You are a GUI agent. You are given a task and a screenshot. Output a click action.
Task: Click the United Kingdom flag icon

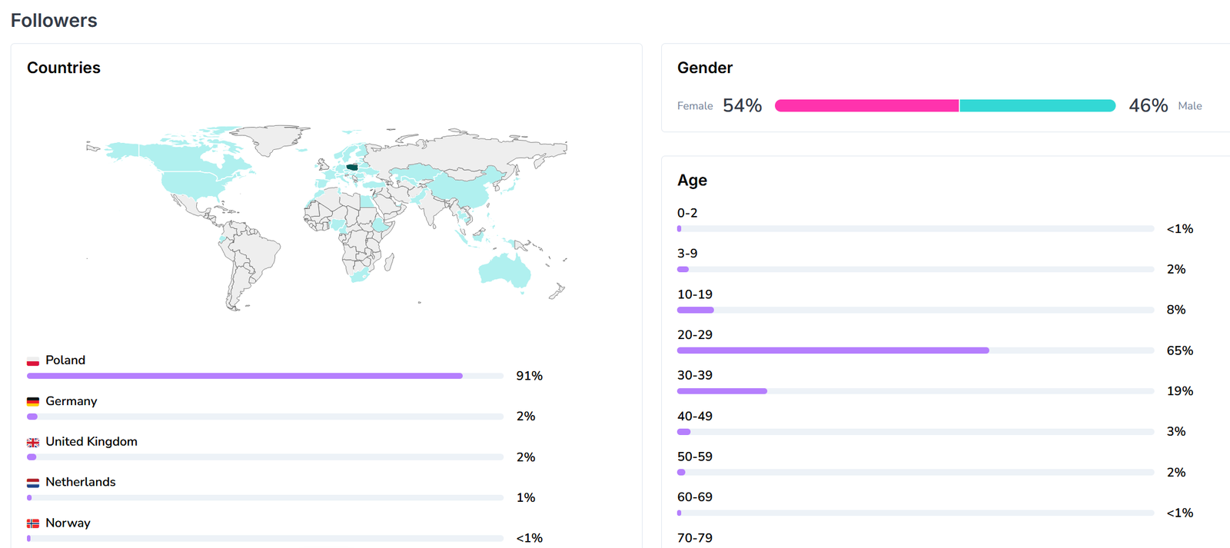click(x=33, y=443)
